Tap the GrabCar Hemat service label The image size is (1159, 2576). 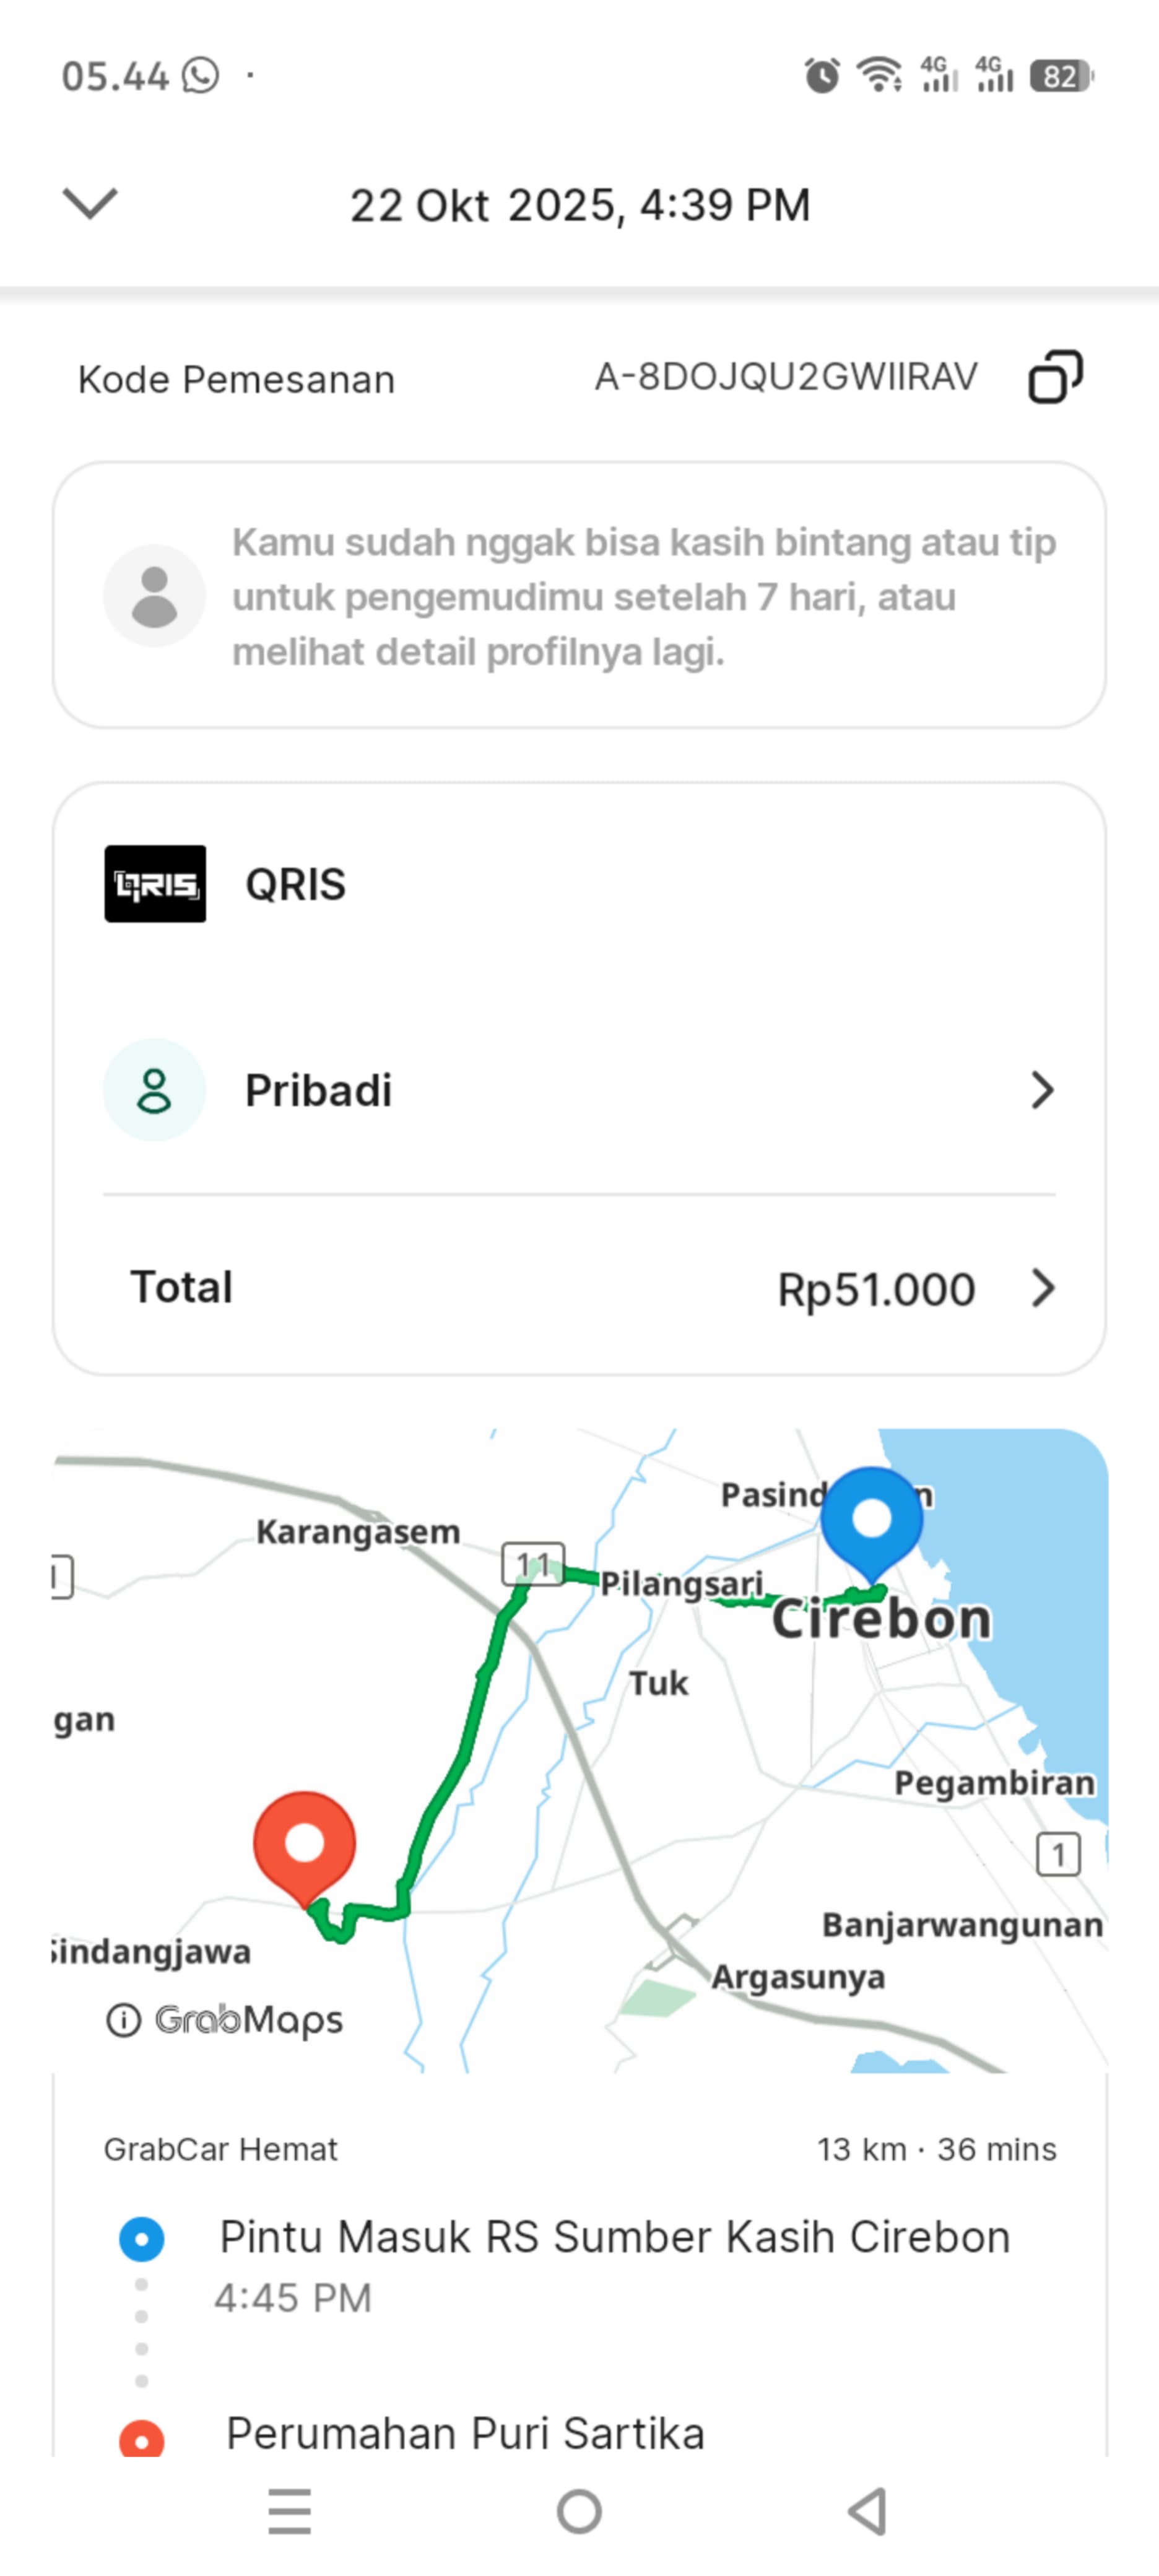tap(220, 2149)
